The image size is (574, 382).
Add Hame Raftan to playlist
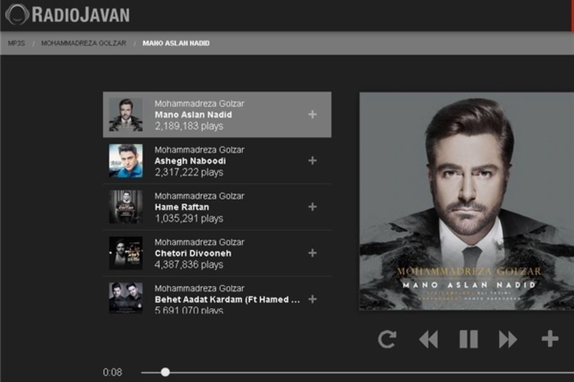[313, 207]
